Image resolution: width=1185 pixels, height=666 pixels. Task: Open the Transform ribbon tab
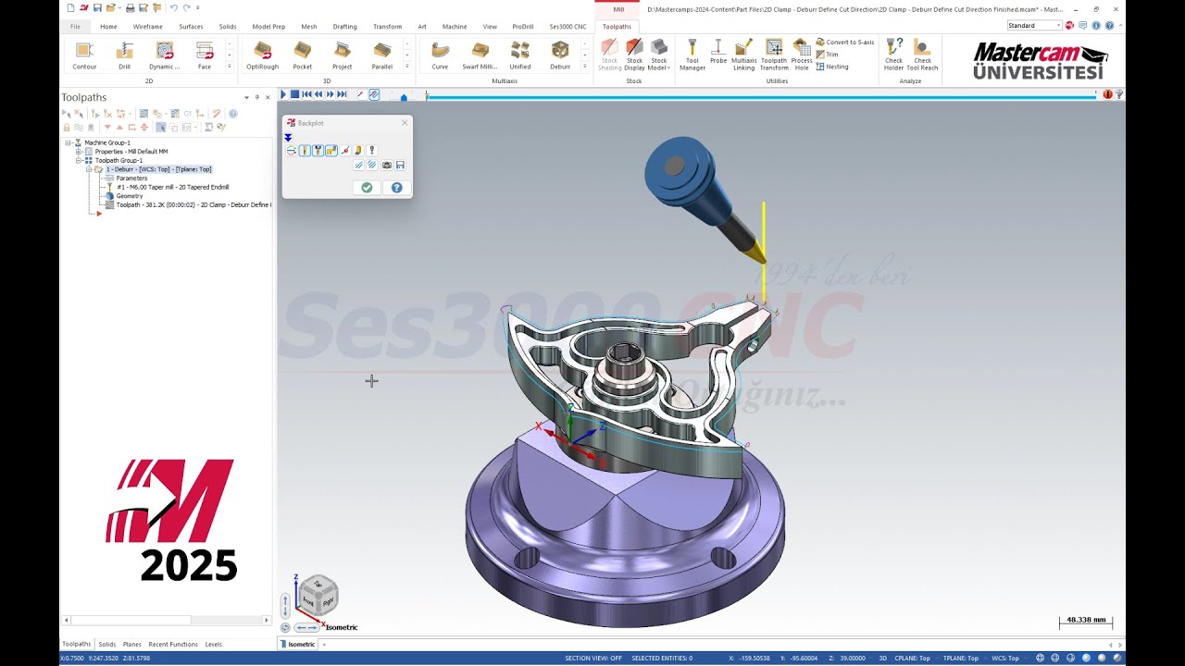(387, 27)
